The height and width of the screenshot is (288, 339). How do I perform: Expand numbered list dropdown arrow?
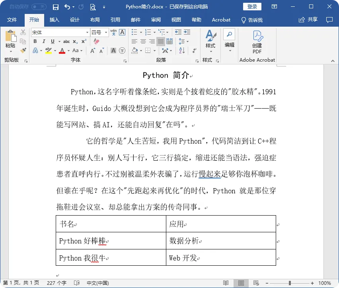point(154,33)
